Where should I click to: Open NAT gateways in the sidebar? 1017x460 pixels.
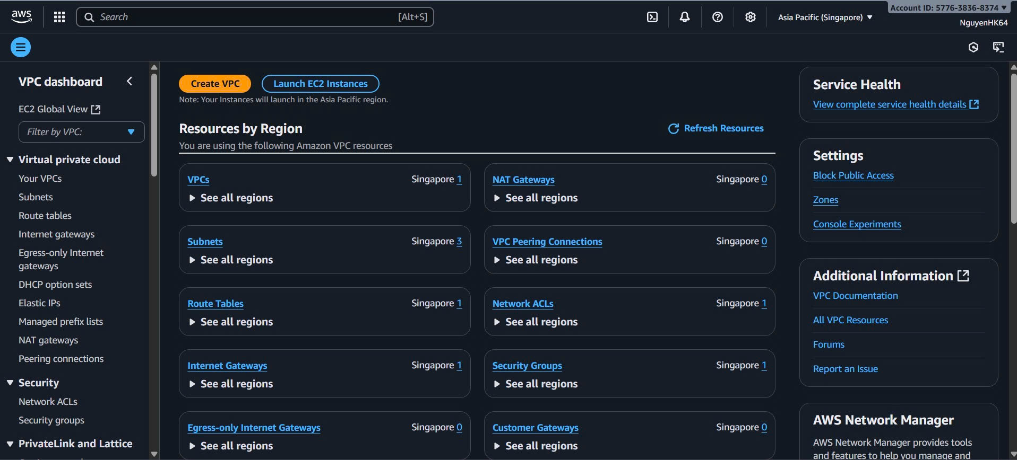(x=48, y=340)
